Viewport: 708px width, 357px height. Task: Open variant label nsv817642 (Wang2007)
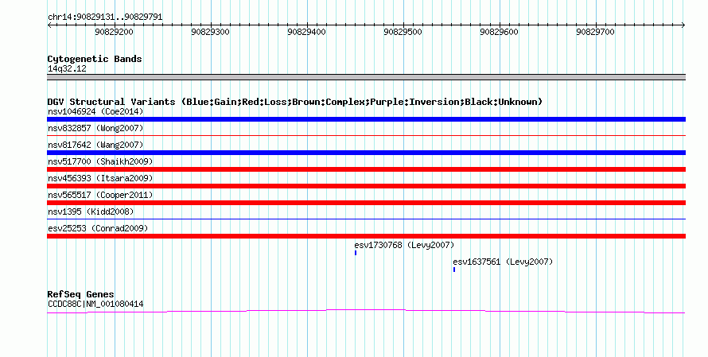pyautogui.click(x=95, y=145)
